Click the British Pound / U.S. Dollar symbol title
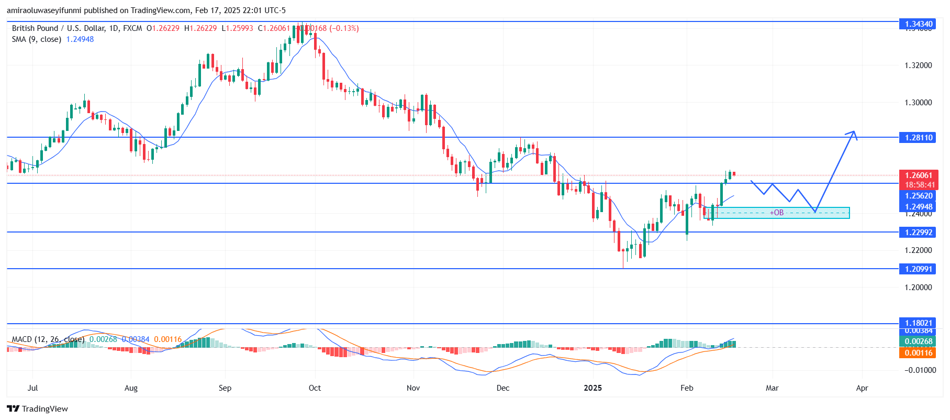This screenshot has width=950, height=420. pos(77,28)
